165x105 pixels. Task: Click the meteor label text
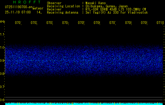tap(38, 8)
